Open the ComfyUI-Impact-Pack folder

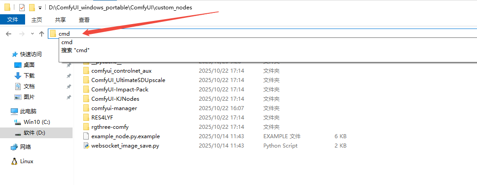click(x=120, y=90)
